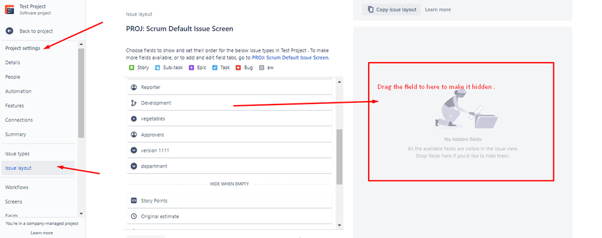Click the Approvers field person icon

134,135
